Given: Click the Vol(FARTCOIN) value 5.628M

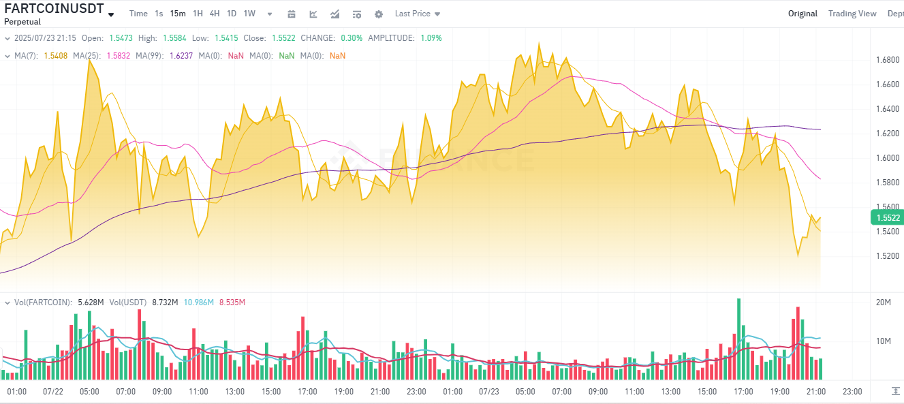Looking at the screenshot, I should click(x=90, y=302).
